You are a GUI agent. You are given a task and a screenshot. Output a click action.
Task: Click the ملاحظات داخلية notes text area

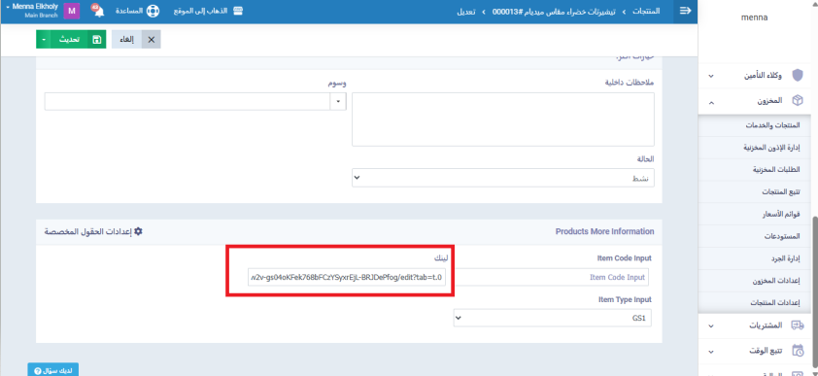[x=503, y=120]
